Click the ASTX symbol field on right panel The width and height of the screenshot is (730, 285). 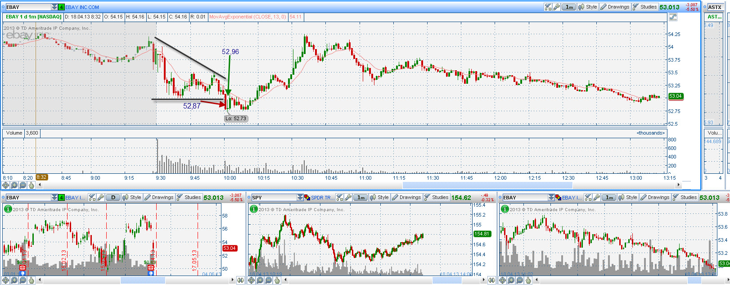coord(716,7)
